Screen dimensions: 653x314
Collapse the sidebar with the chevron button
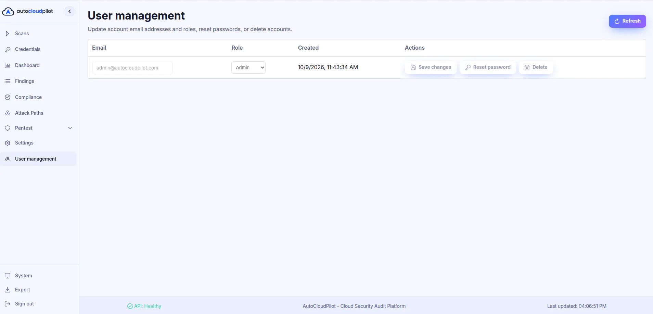coord(69,11)
